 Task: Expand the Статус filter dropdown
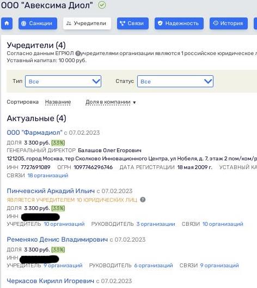pos(175,81)
